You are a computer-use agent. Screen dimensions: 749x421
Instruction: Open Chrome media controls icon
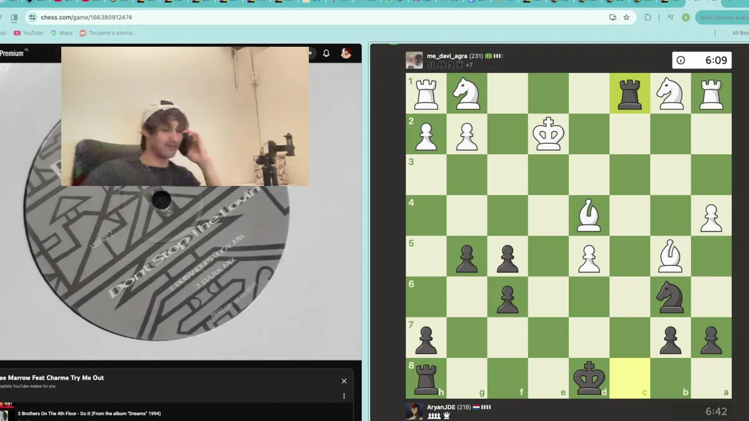pyautogui.click(x=671, y=18)
